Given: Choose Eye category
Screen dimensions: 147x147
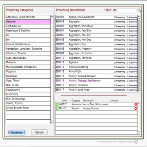Looking at the screenshot, I should click(28, 40).
